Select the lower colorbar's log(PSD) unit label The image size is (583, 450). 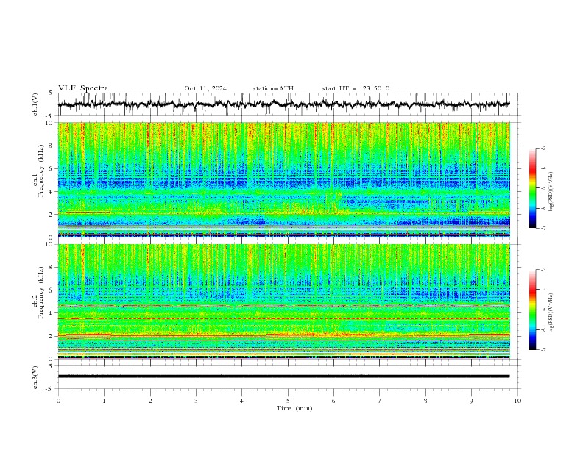[x=551, y=312]
